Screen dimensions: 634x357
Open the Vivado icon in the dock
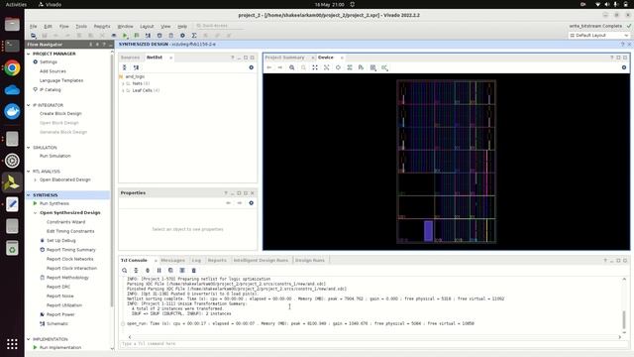pos(12,182)
